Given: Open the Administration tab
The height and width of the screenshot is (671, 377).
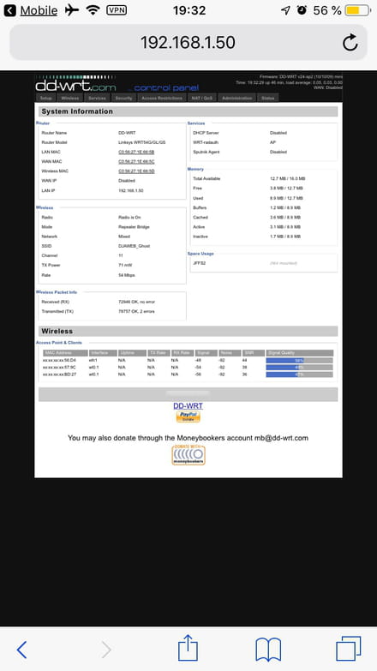Looking at the screenshot, I should click(x=237, y=98).
